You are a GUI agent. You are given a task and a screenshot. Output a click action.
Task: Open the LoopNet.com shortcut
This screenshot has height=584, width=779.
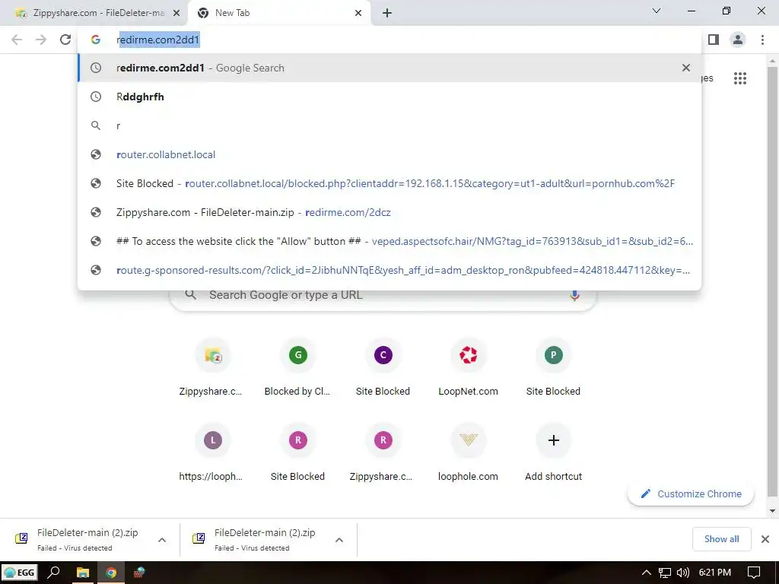tap(468, 367)
